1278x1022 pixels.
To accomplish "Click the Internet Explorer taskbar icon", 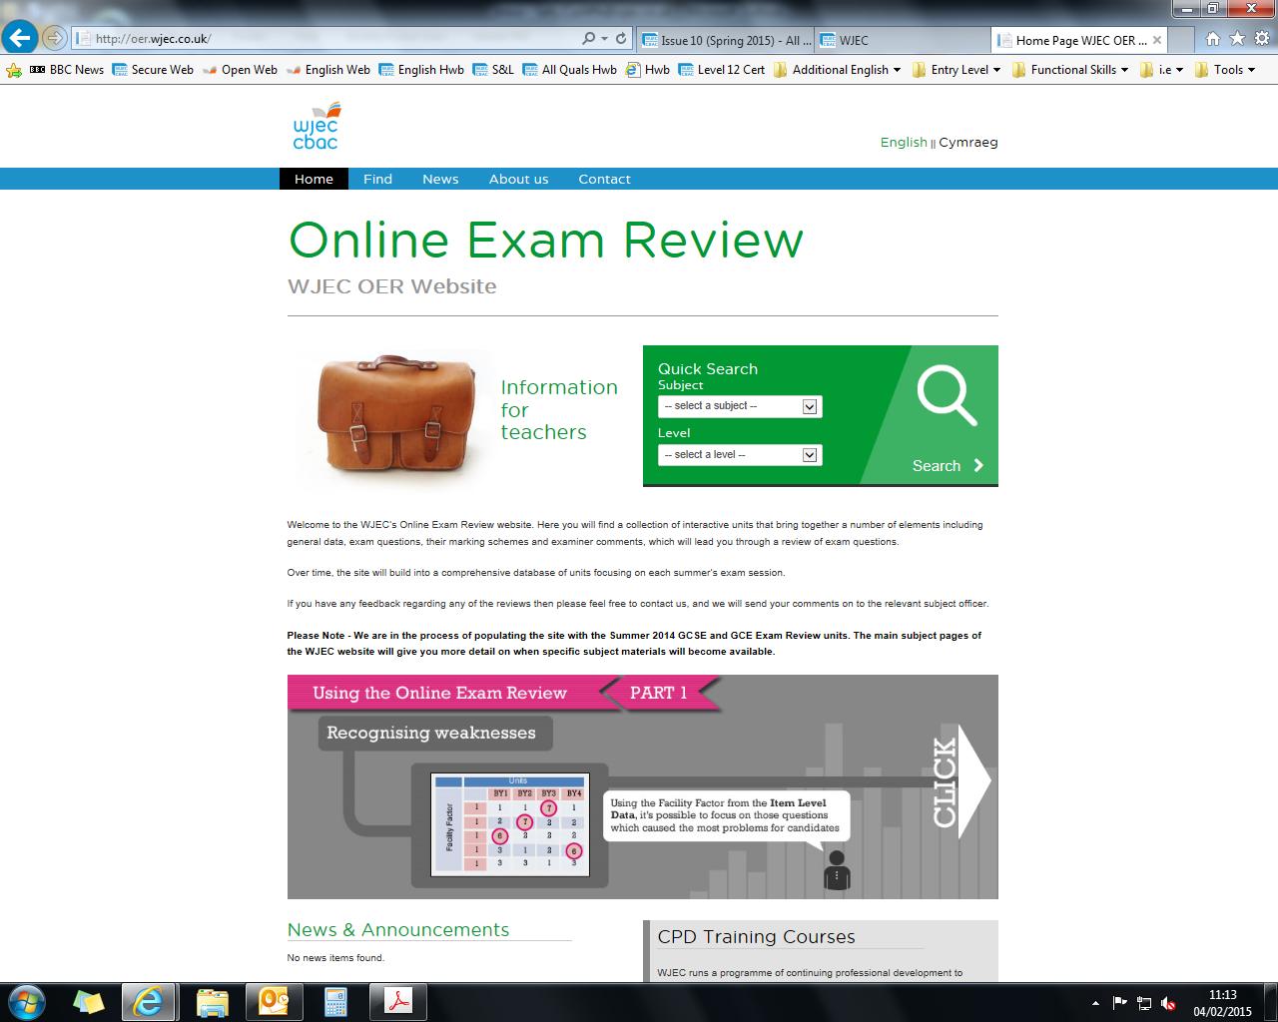I will [x=148, y=1001].
